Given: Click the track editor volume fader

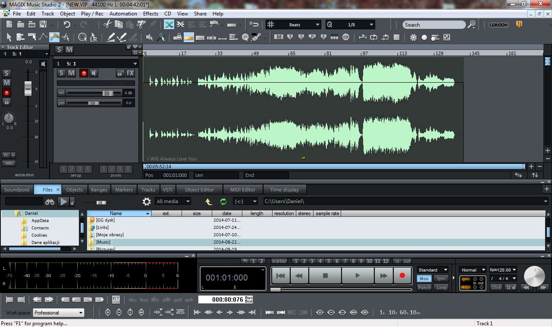Looking at the screenshot, I should click(x=28, y=88).
